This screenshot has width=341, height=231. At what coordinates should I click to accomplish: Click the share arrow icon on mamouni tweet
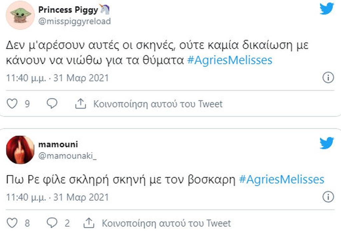point(89,223)
